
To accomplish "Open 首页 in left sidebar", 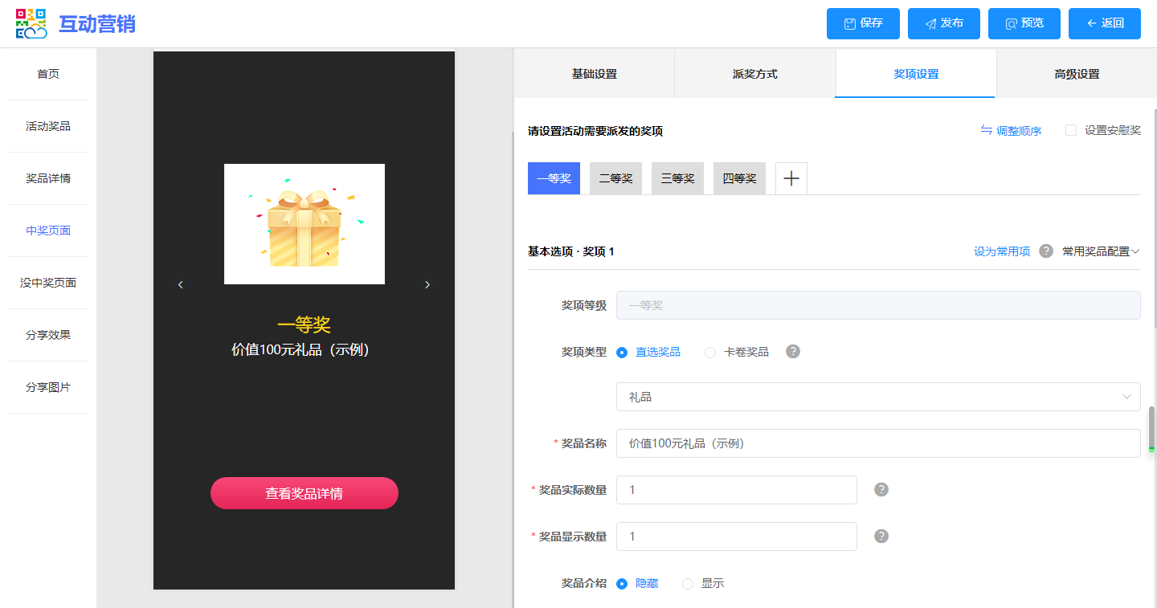I will (48, 74).
